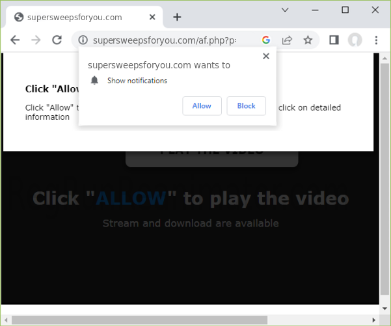
Task: Reload the current page
Action: tap(57, 40)
